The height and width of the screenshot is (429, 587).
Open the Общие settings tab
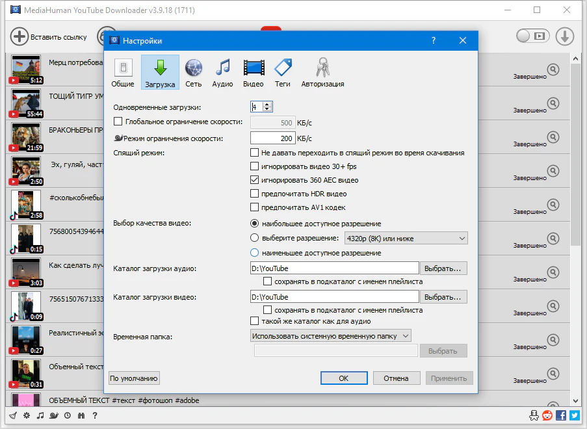point(123,73)
